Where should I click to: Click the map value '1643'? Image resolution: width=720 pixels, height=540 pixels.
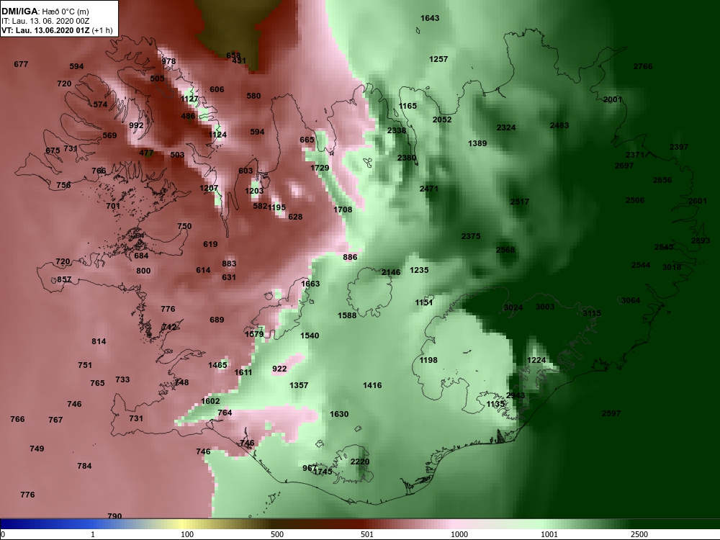pyautogui.click(x=430, y=18)
